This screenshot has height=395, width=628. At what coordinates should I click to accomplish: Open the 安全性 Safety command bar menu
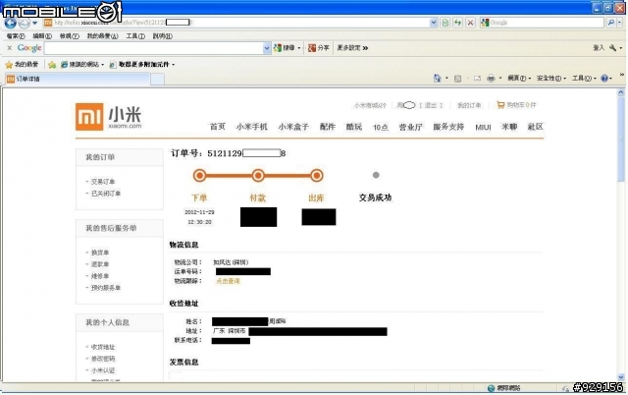(551, 79)
